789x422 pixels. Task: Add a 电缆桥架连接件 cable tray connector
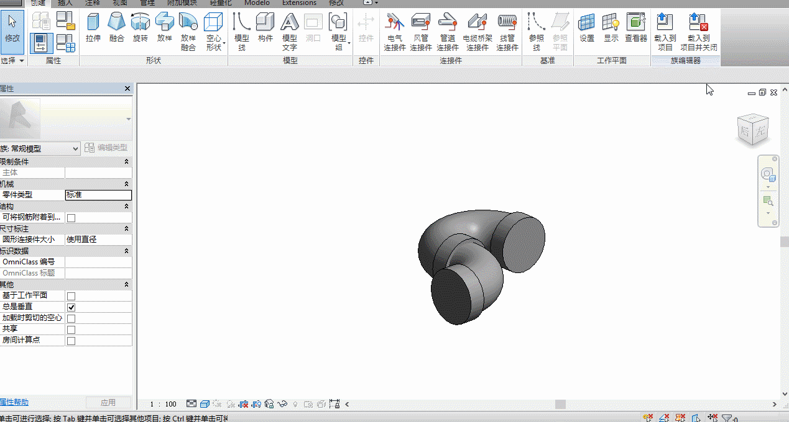click(478, 32)
